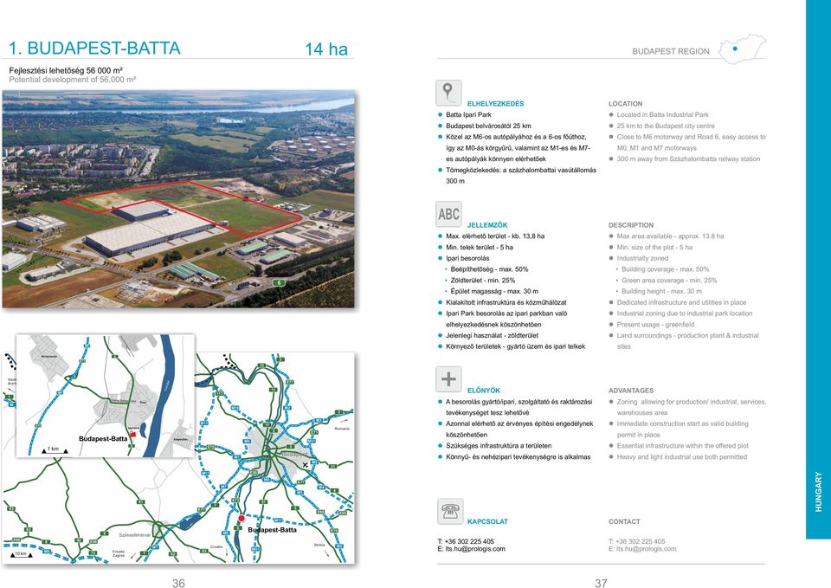Click 'Max. elérhető terület - kb. 13,8 ha'
The height and width of the screenshot is (588, 831).
(x=495, y=236)
